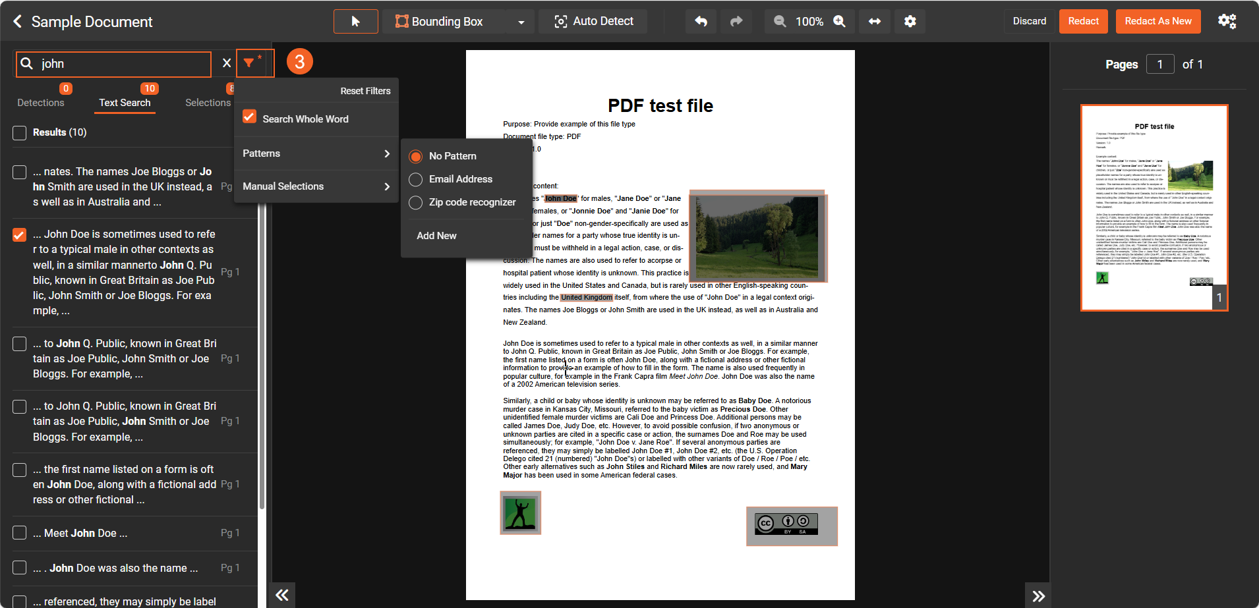This screenshot has width=1259, height=608.
Task: Expand the Patterns submenu
Action: [316, 153]
